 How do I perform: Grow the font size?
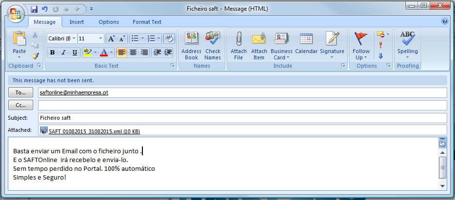pos(111,38)
